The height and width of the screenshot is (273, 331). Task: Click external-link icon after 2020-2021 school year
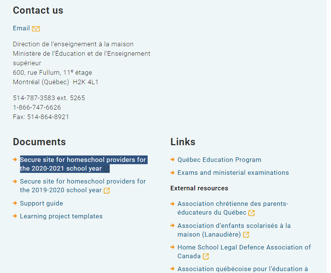[107, 169]
